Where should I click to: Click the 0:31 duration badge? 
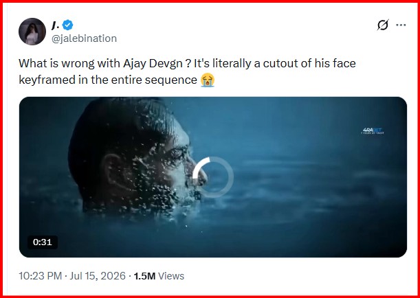click(43, 242)
